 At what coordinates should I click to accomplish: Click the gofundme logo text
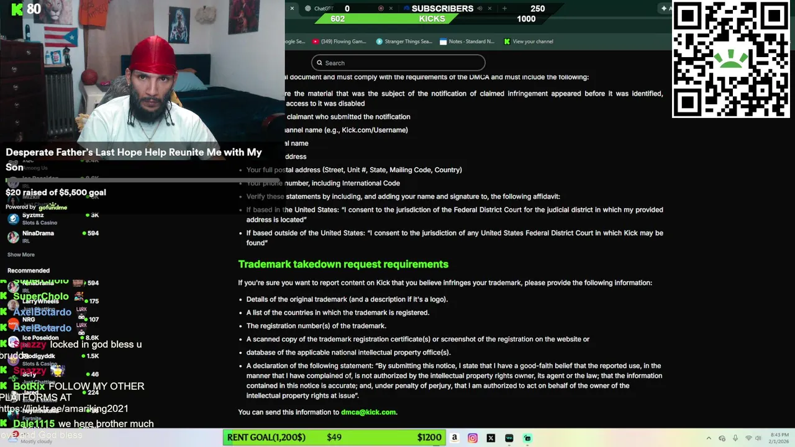pos(52,207)
